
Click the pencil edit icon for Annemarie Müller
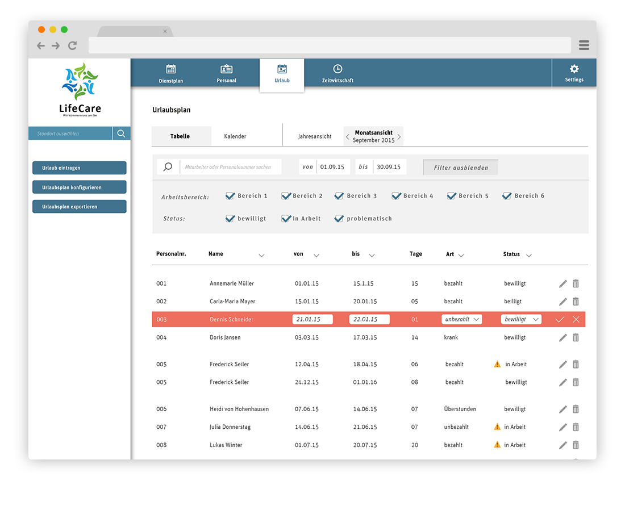tap(562, 283)
